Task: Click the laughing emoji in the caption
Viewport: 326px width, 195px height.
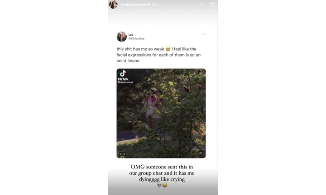Action: 165,185
